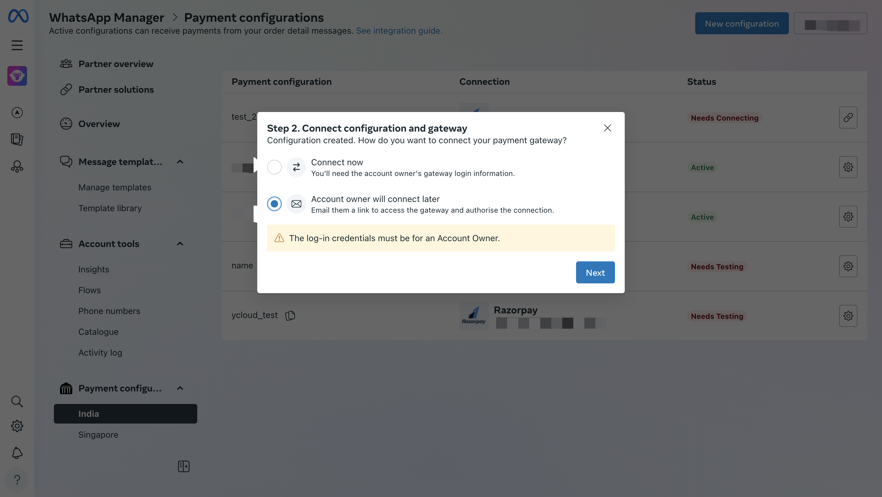Select Account owner will connect later option
The width and height of the screenshot is (882, 497).
tap(274, 204)
